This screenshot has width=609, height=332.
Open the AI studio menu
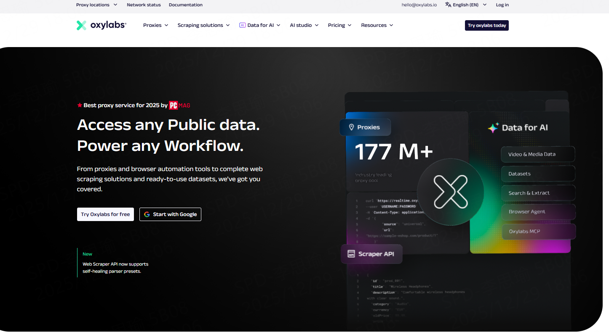click(x=304, y=25)
